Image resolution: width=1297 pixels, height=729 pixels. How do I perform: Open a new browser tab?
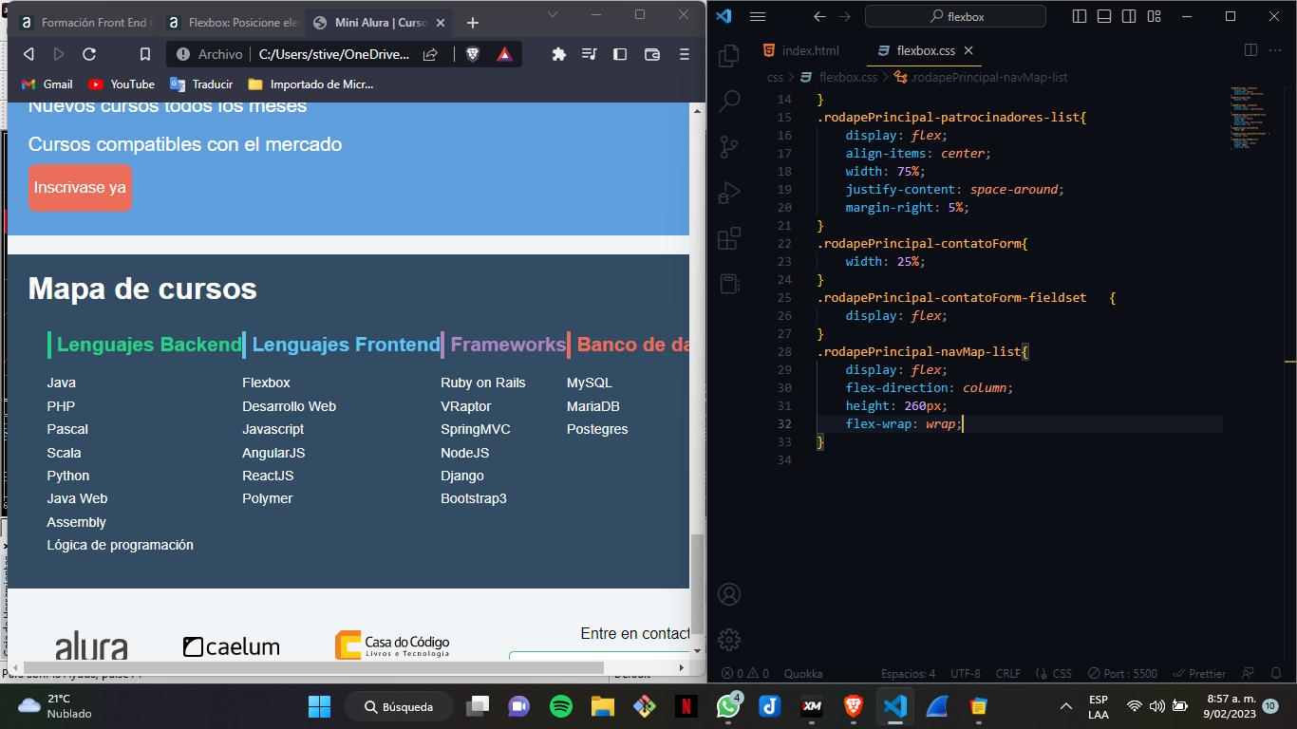(x=473, y=22)
